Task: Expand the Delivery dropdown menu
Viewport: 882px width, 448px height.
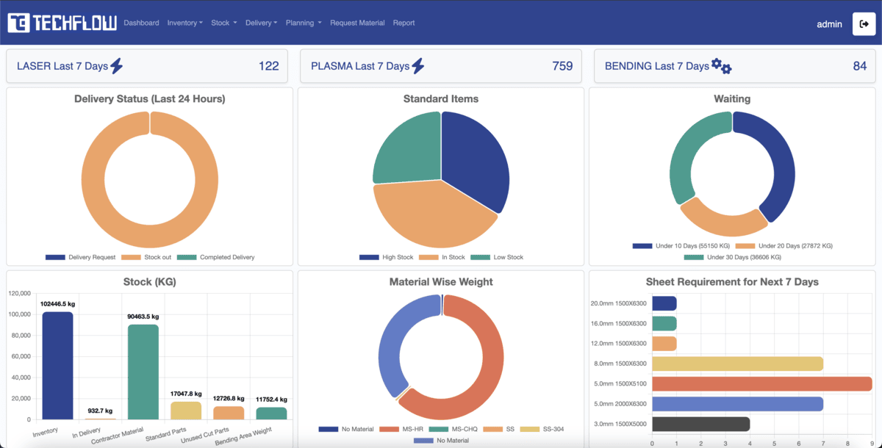Action: click(x=261, y=23)
